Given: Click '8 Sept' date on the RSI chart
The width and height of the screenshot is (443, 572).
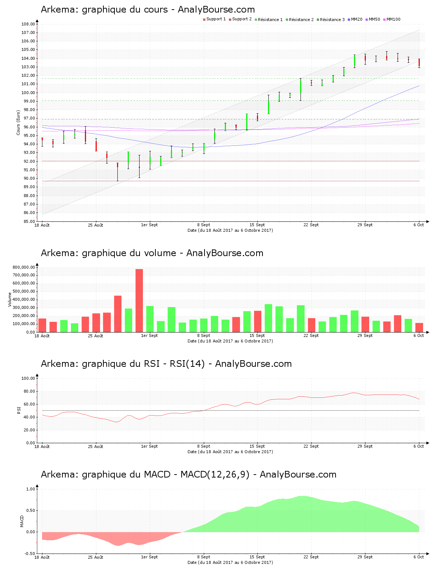Looking at the screenshot, I should [x=203, y=447].
